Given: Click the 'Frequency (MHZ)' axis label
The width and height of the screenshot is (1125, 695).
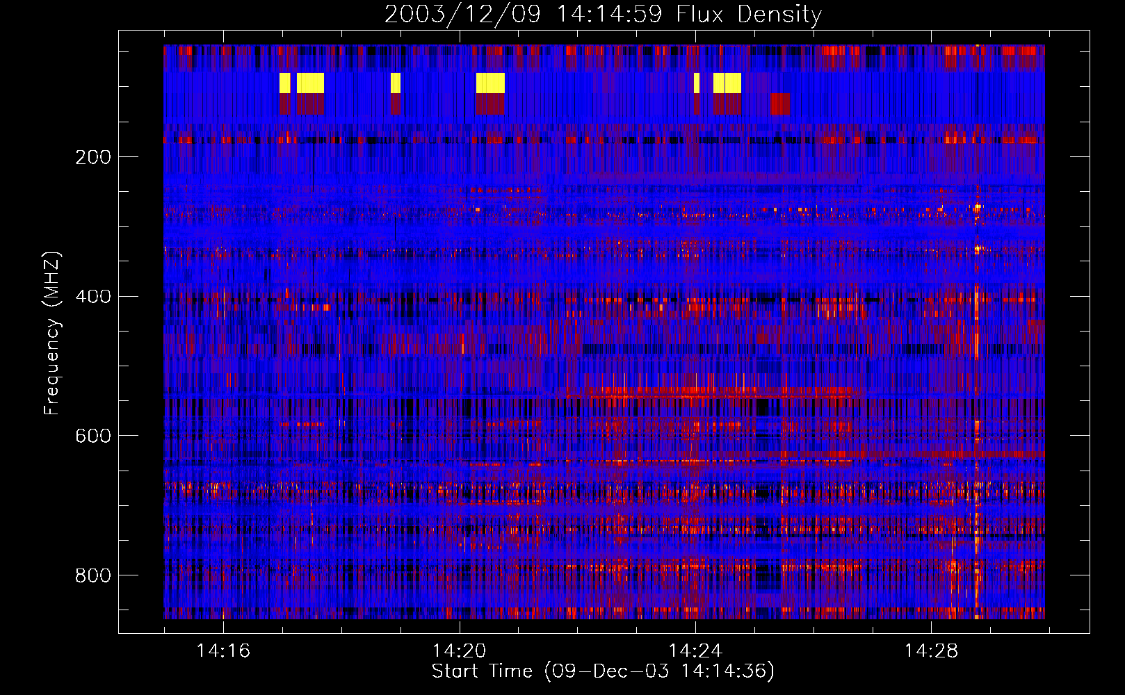Looking at the screenshot, I should (x=52, y=333).
